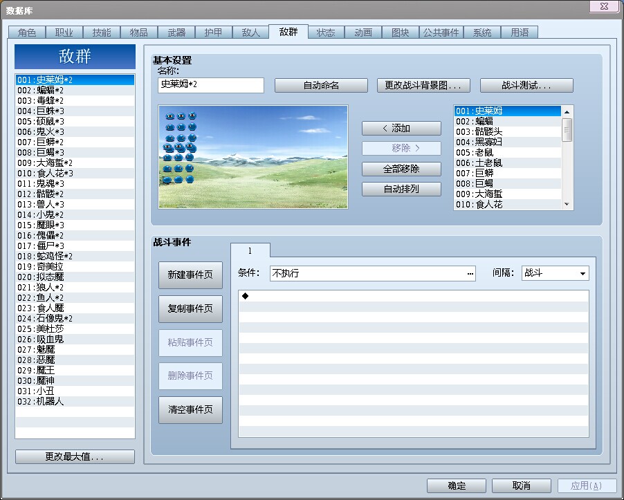Switch to the 武器 tab
Image resolution: width=624 pixels, height=500 pixels.
click(x=176, y=33)
